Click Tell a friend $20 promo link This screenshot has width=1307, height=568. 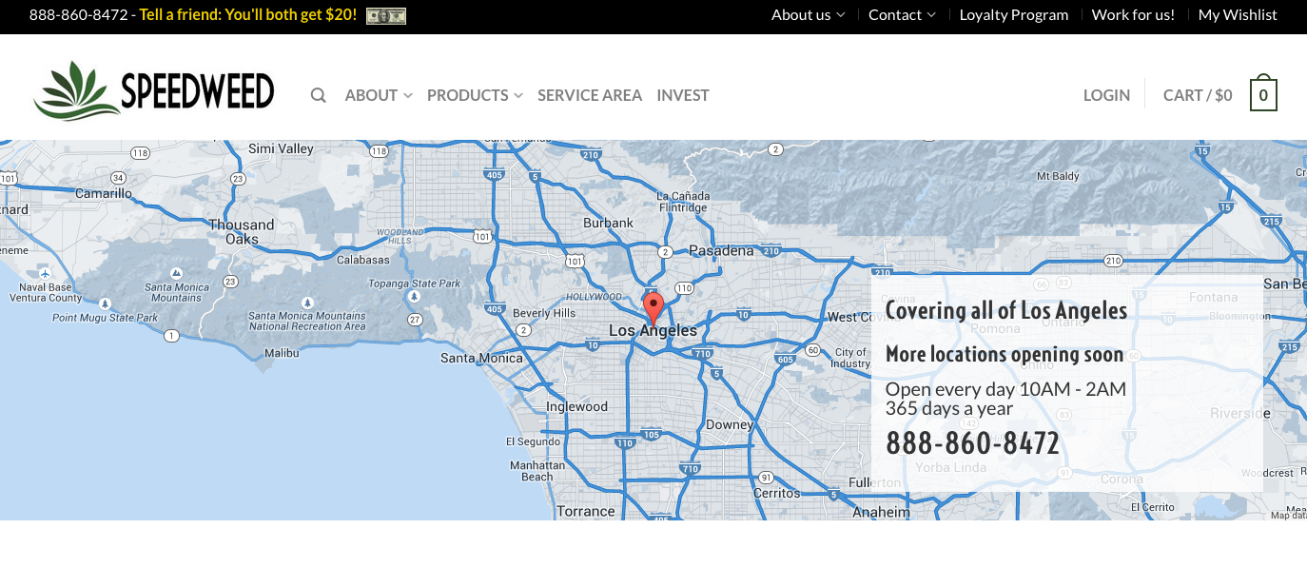point(248,15)
